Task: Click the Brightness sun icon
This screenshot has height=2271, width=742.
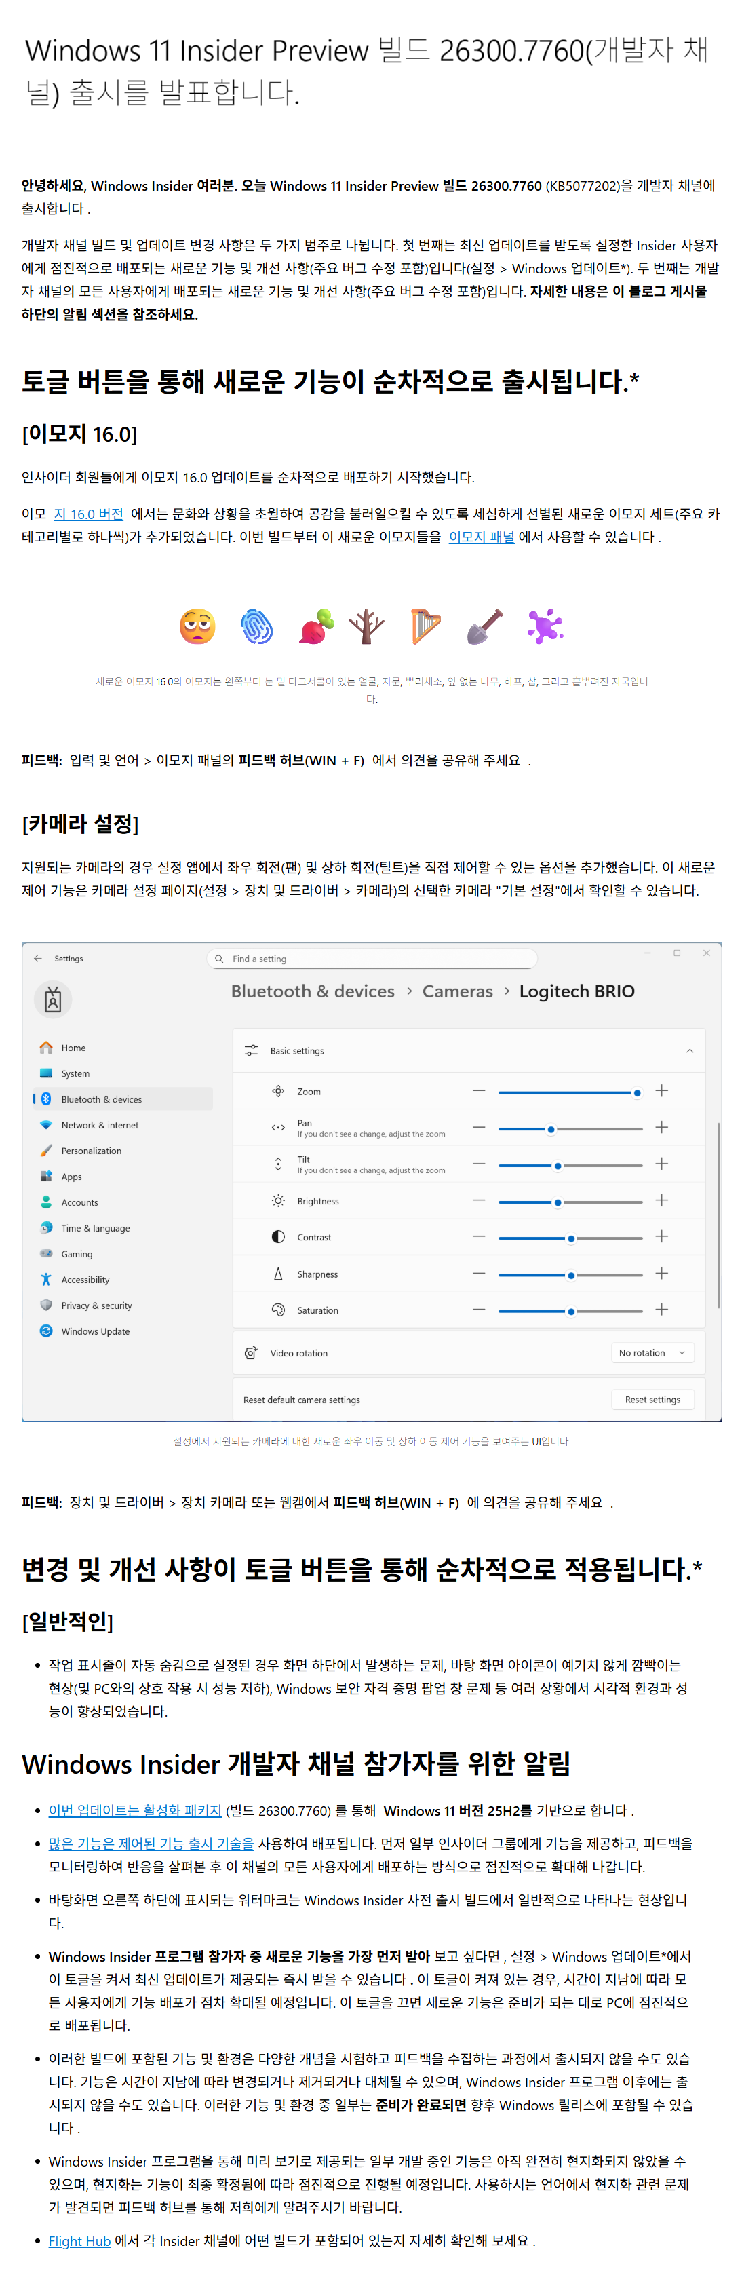Action: coord(277,1200)
